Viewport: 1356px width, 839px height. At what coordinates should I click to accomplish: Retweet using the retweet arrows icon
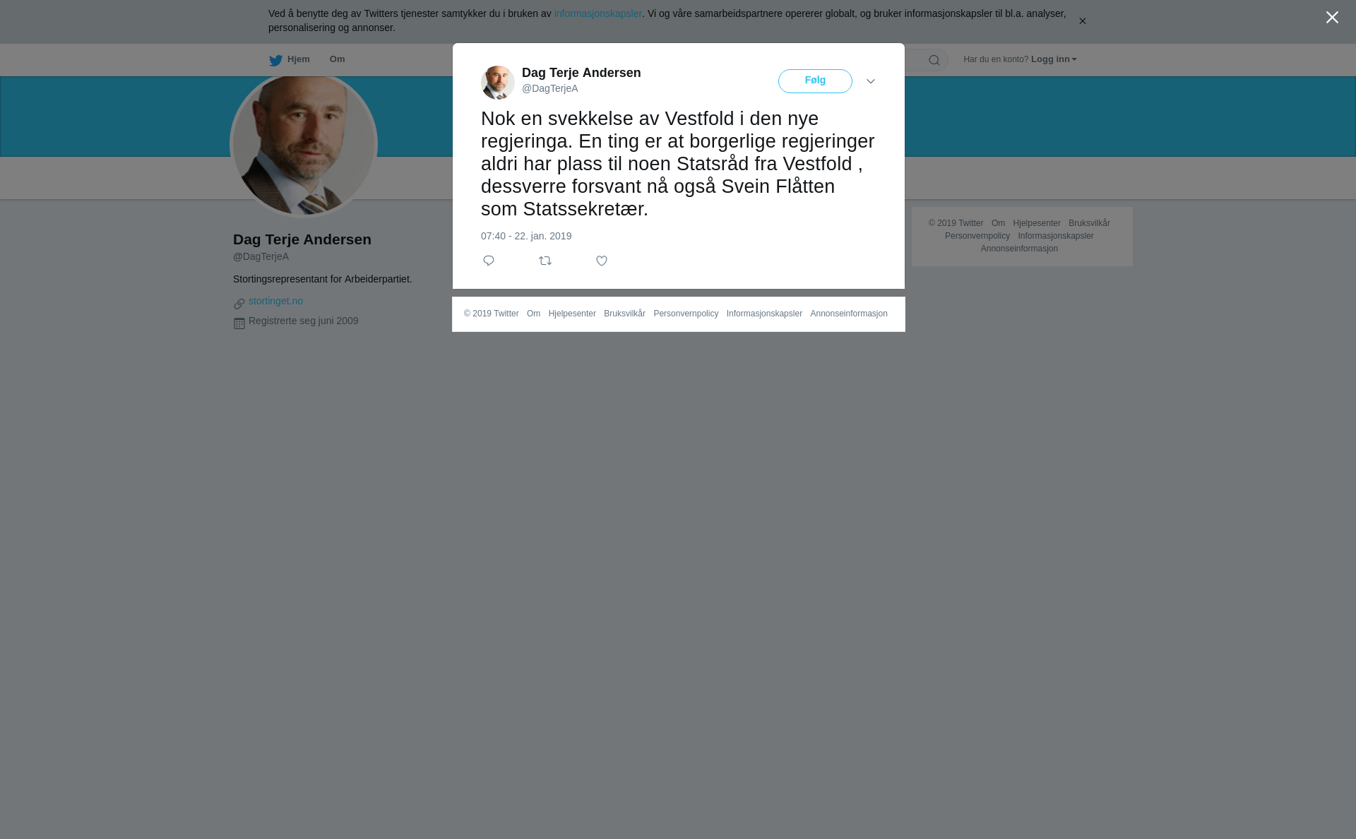click(545, 261)
